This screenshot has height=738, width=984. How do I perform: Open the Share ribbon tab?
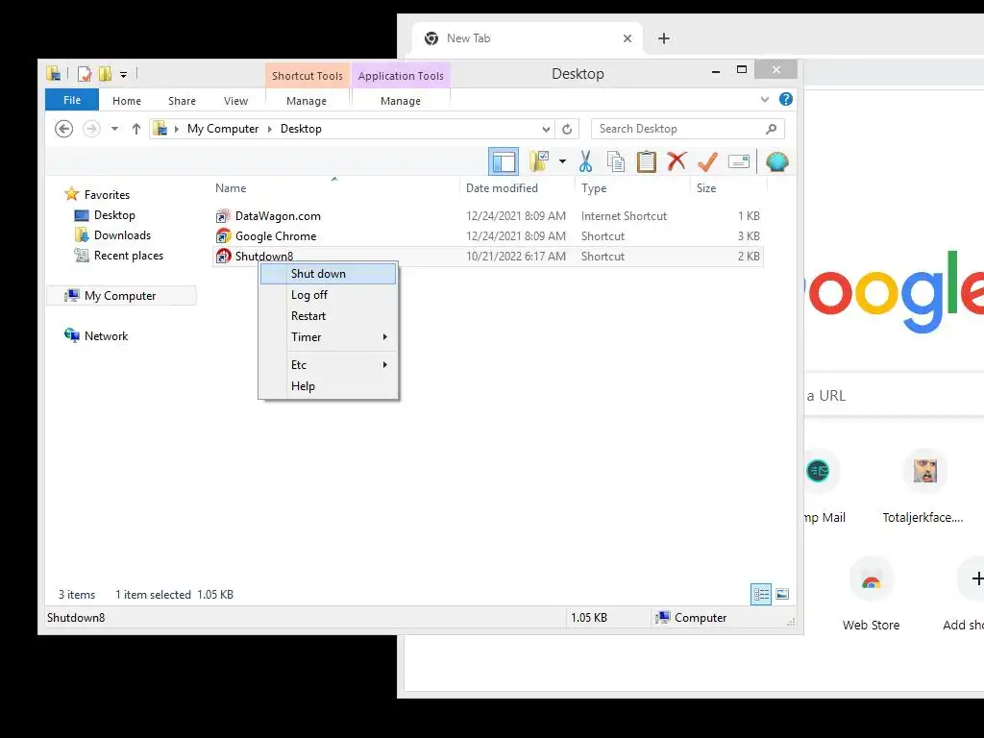pos(182,100)
